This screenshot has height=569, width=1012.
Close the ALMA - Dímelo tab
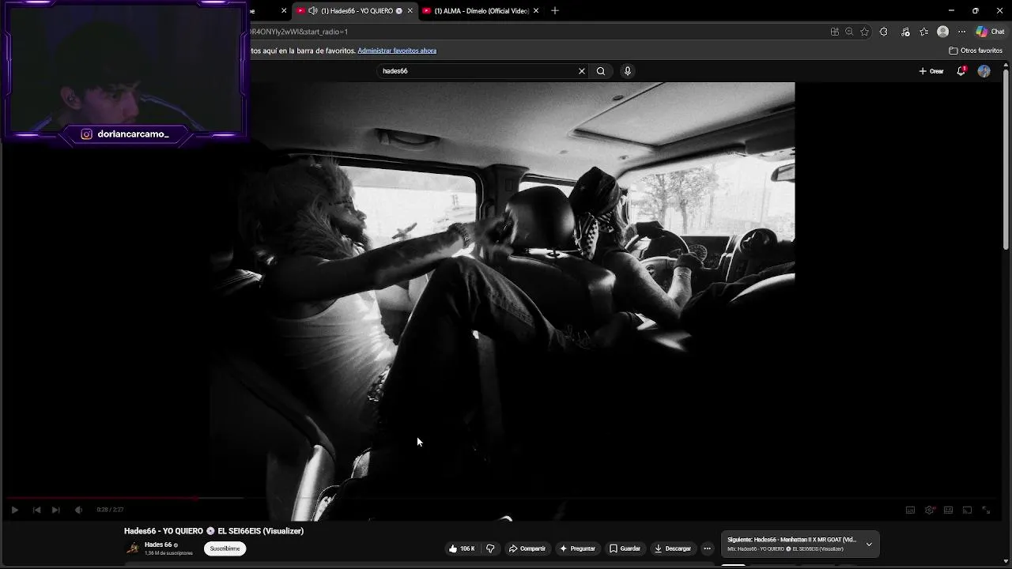536,11
